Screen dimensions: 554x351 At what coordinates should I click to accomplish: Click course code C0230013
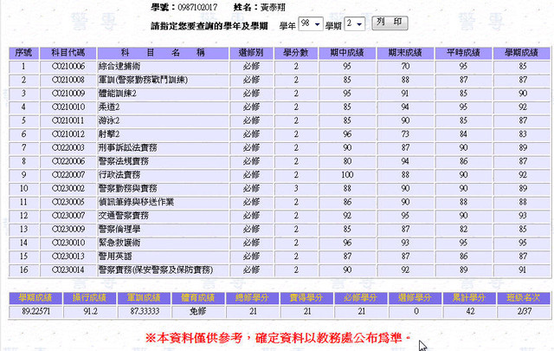point(68,257)
